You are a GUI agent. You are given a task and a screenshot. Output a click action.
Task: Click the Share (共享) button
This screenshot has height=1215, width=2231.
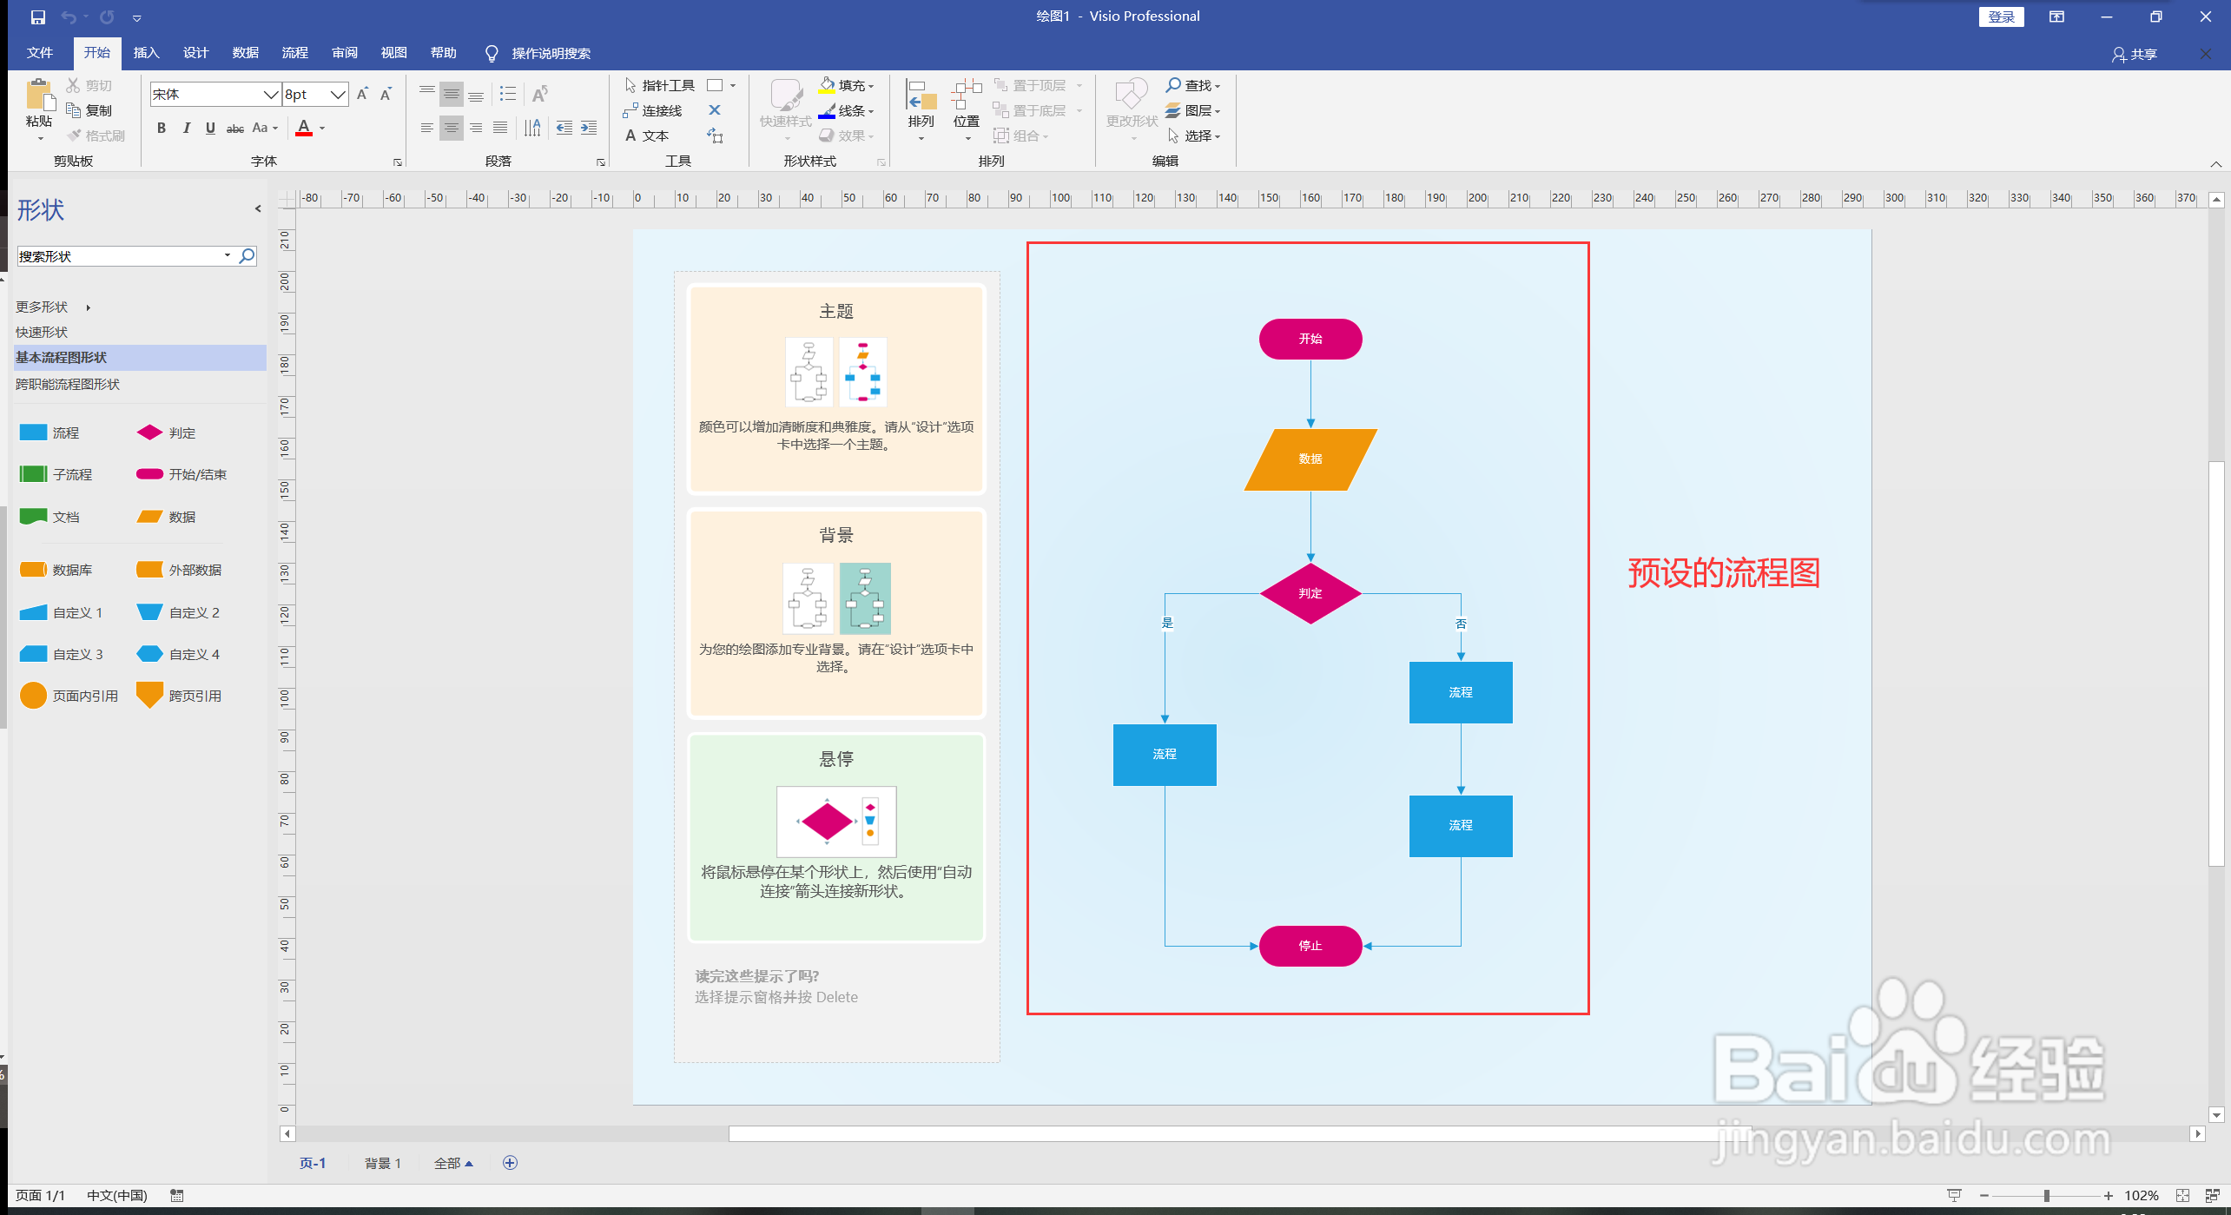2135,54
